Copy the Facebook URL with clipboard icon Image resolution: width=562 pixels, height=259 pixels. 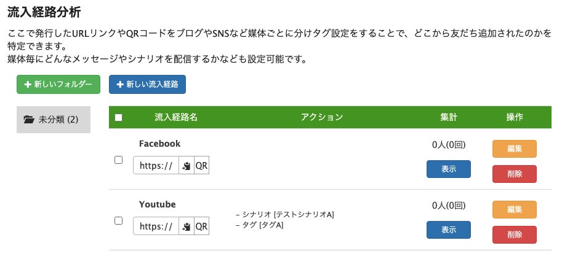(x=187, y=166)
